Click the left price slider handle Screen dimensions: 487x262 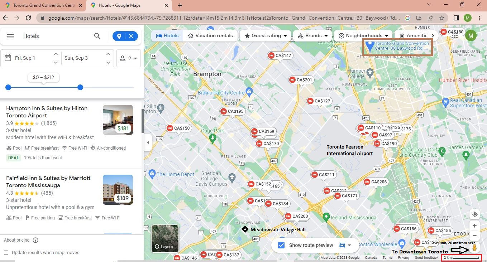click(8, 87)
